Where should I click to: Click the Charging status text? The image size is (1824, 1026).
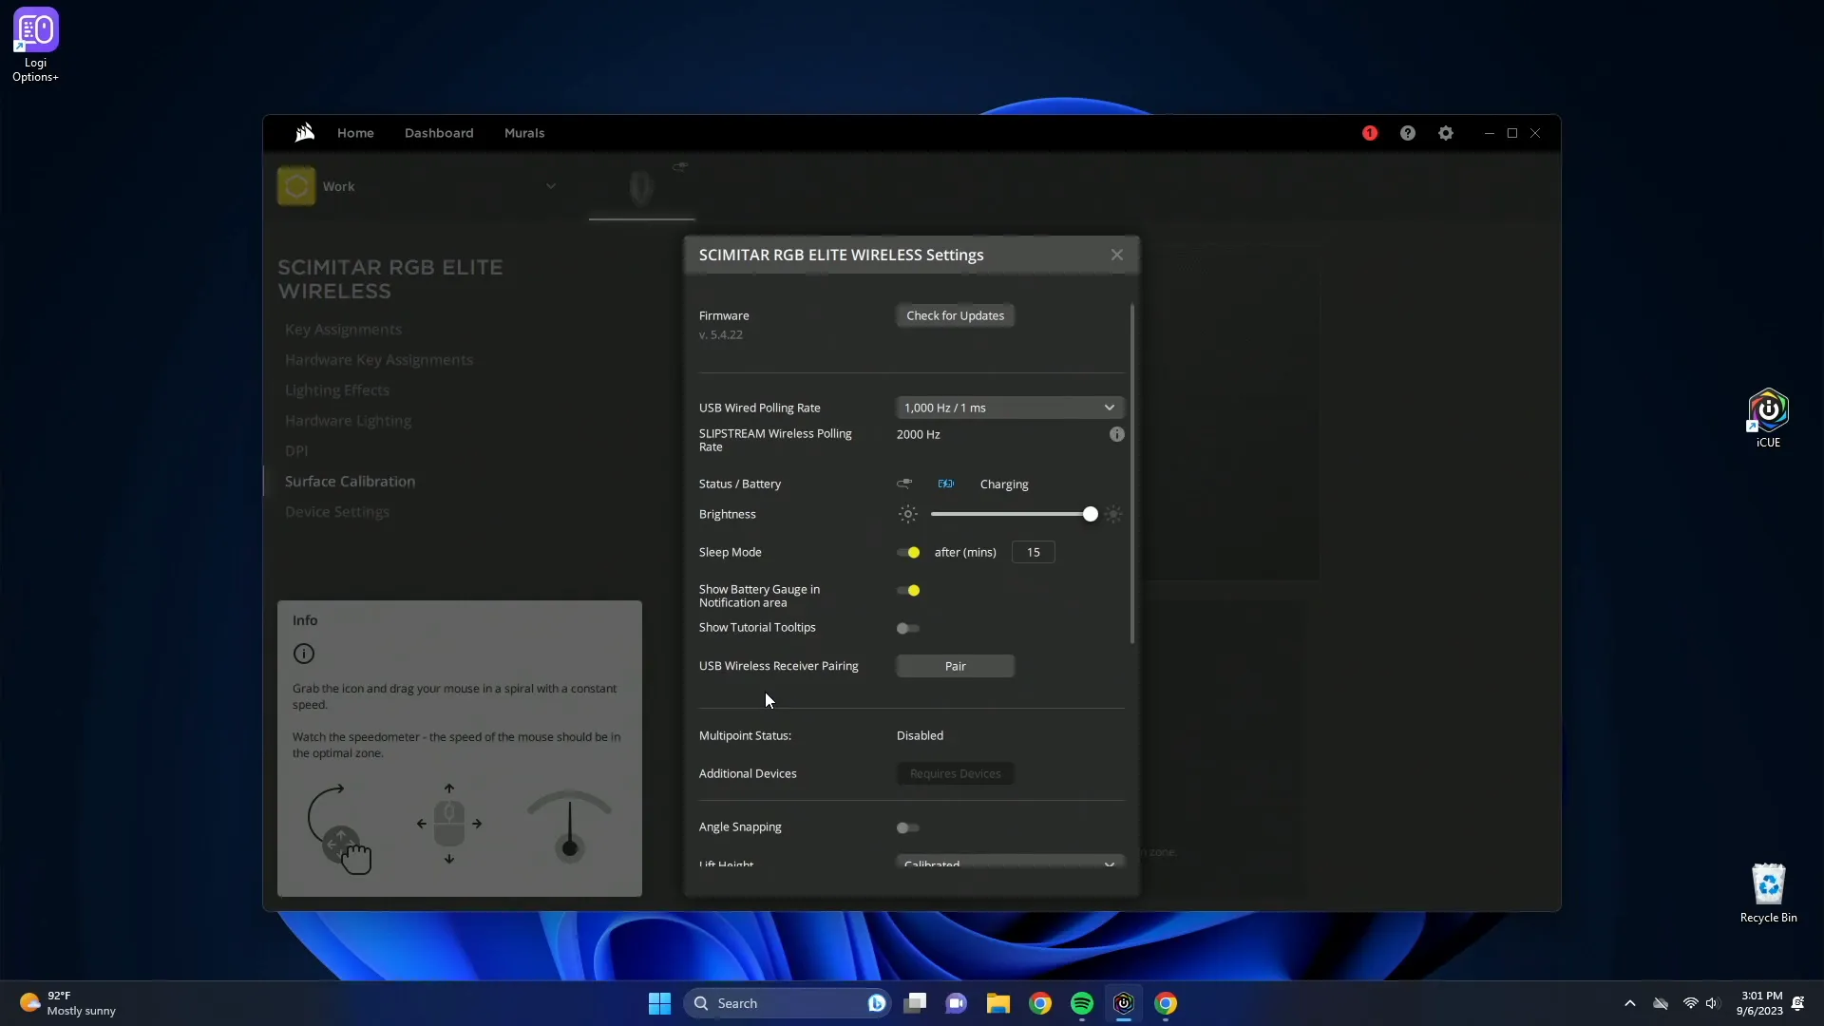click(1004, 484)
